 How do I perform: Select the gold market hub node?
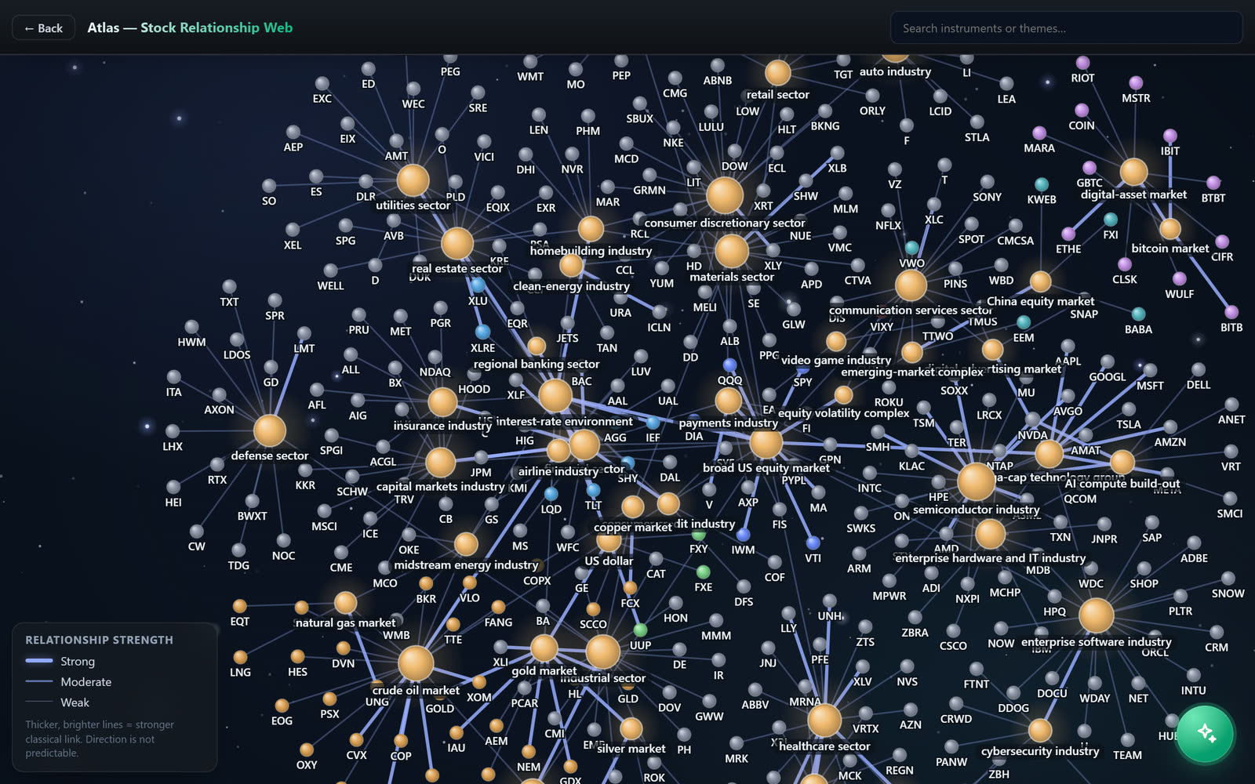pyautogui.click(x=544, y=648)
